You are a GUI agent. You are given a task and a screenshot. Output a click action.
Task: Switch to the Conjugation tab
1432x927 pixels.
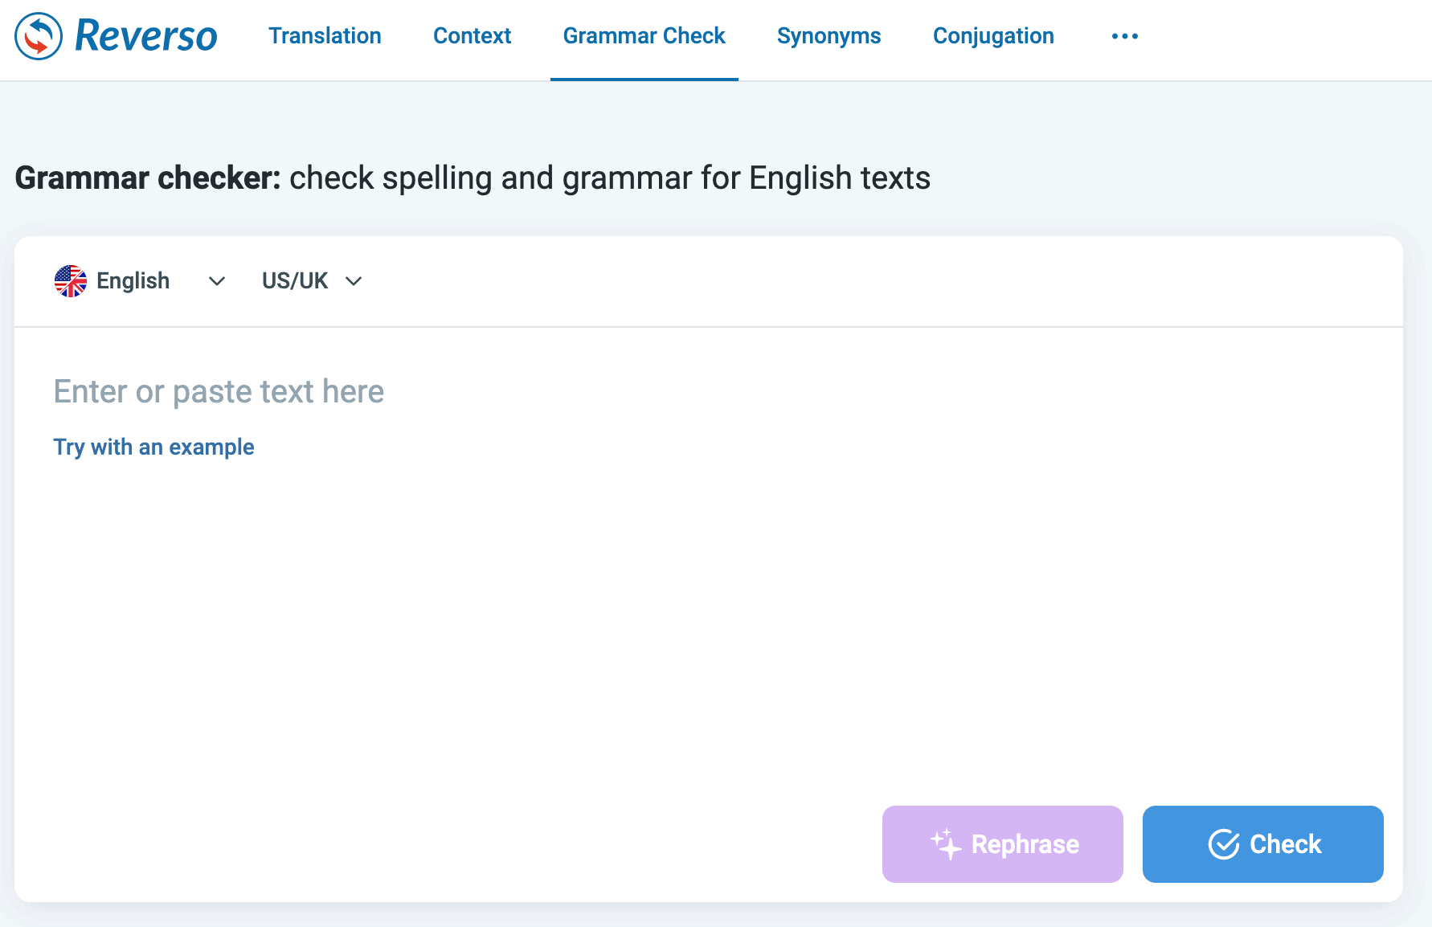993,36
